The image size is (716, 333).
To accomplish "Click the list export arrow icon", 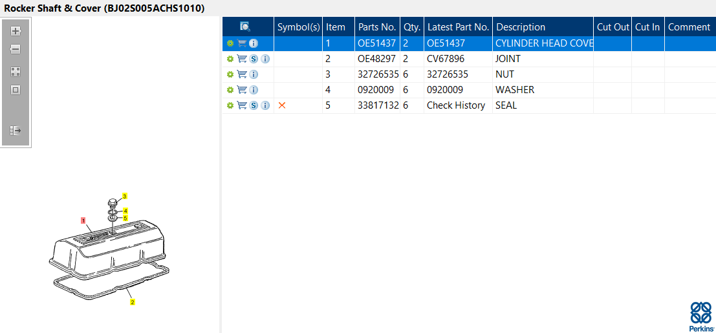I will coord(16,131).
